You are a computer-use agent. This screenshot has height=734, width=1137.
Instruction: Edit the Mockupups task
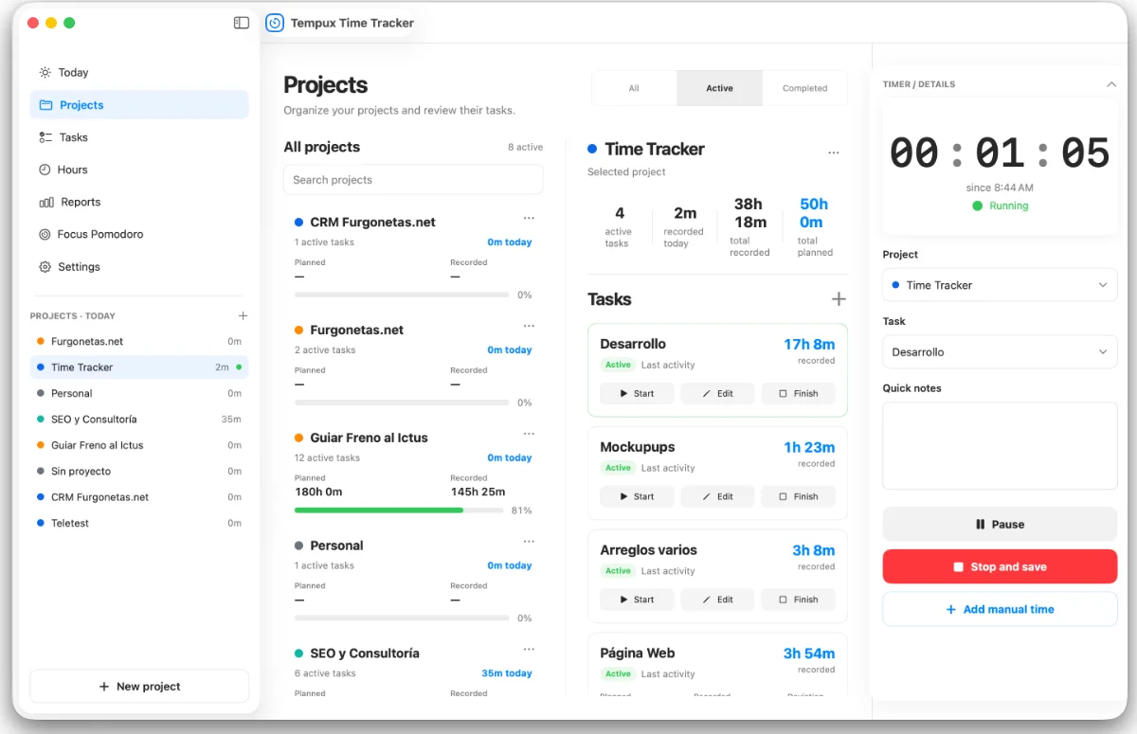pos(718,496)
